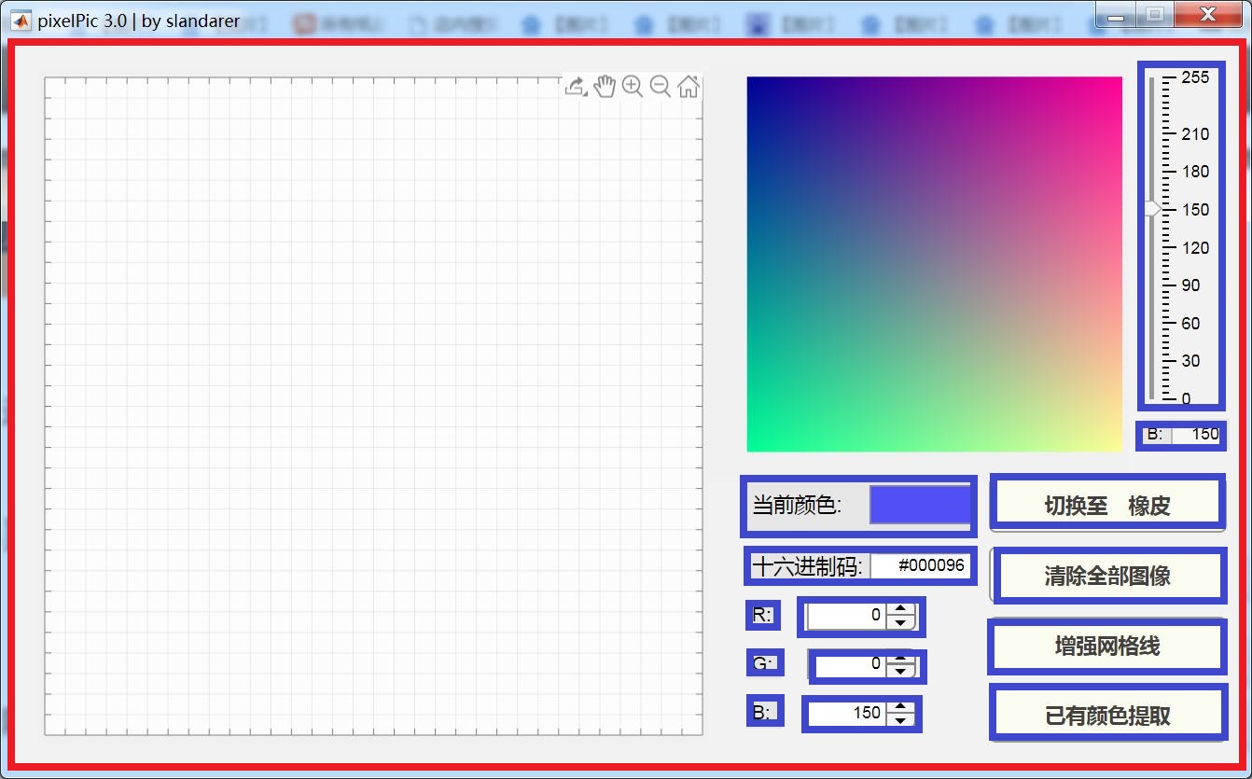The height and width of the screenshot is (779, 1252).
Task: Click the B: label beside the B spinner
Action: coord(762,712)
